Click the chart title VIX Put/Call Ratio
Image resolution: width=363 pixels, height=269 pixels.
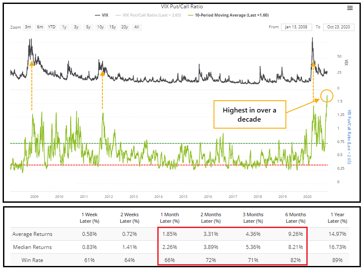point(182,7)
